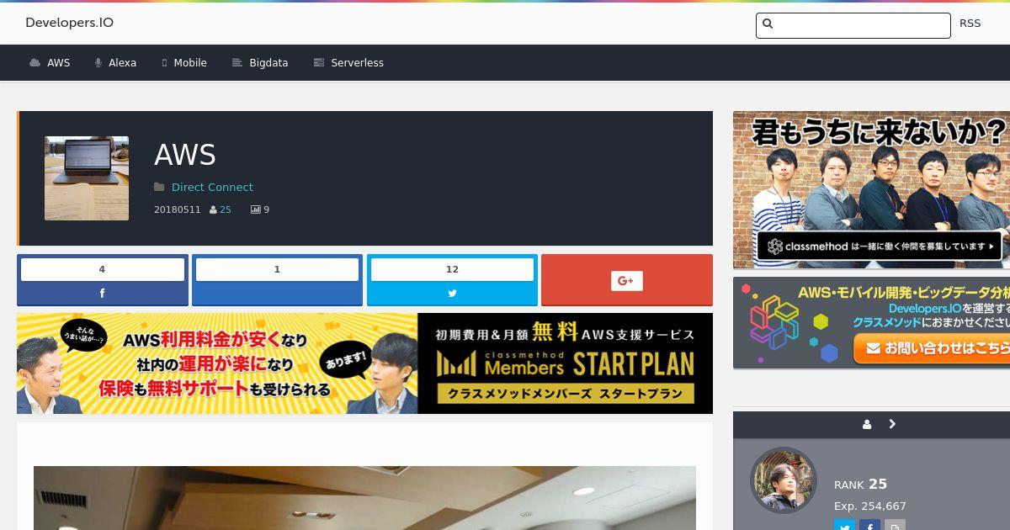Open the Alexa navigation menu item

[115, 63]
